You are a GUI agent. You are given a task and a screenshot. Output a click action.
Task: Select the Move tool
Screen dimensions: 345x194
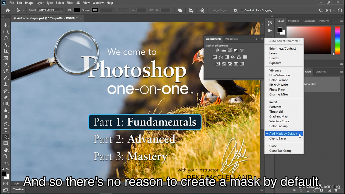[x=6, y=25]
